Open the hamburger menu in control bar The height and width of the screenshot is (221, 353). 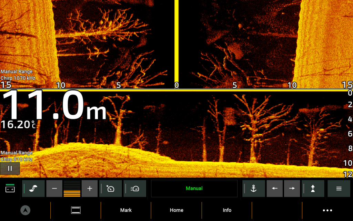pos(339,189)
